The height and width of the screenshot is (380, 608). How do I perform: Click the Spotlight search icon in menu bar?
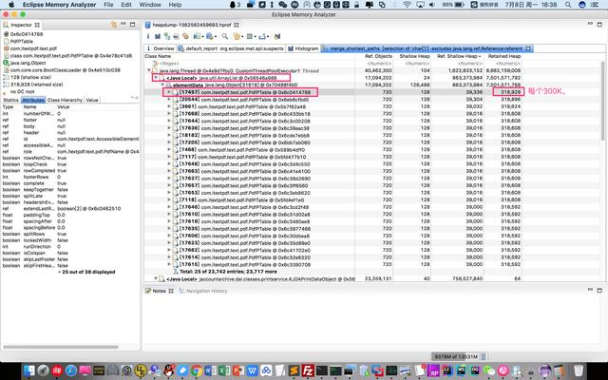[x=568, y=5]
